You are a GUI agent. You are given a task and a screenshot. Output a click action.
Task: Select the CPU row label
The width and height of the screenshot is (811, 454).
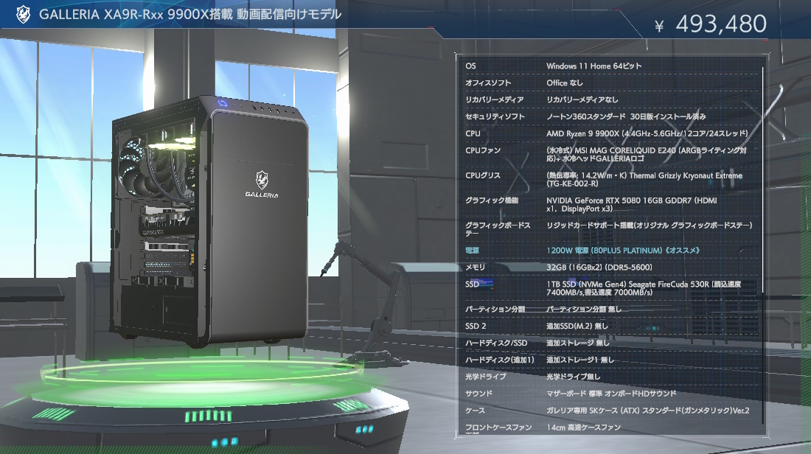click(473, 133)
